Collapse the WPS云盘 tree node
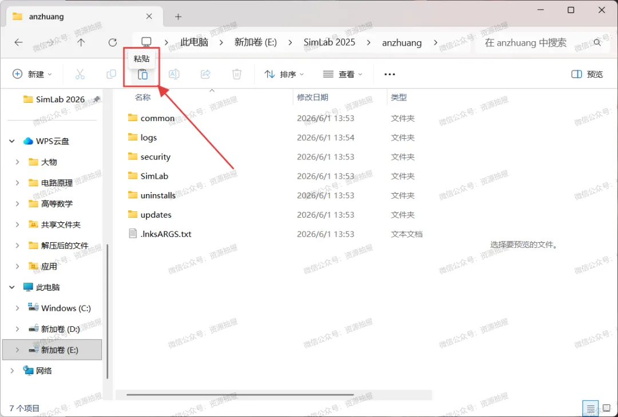The height and width of the screenshot is (417, 618). click(x=12, y=141)
